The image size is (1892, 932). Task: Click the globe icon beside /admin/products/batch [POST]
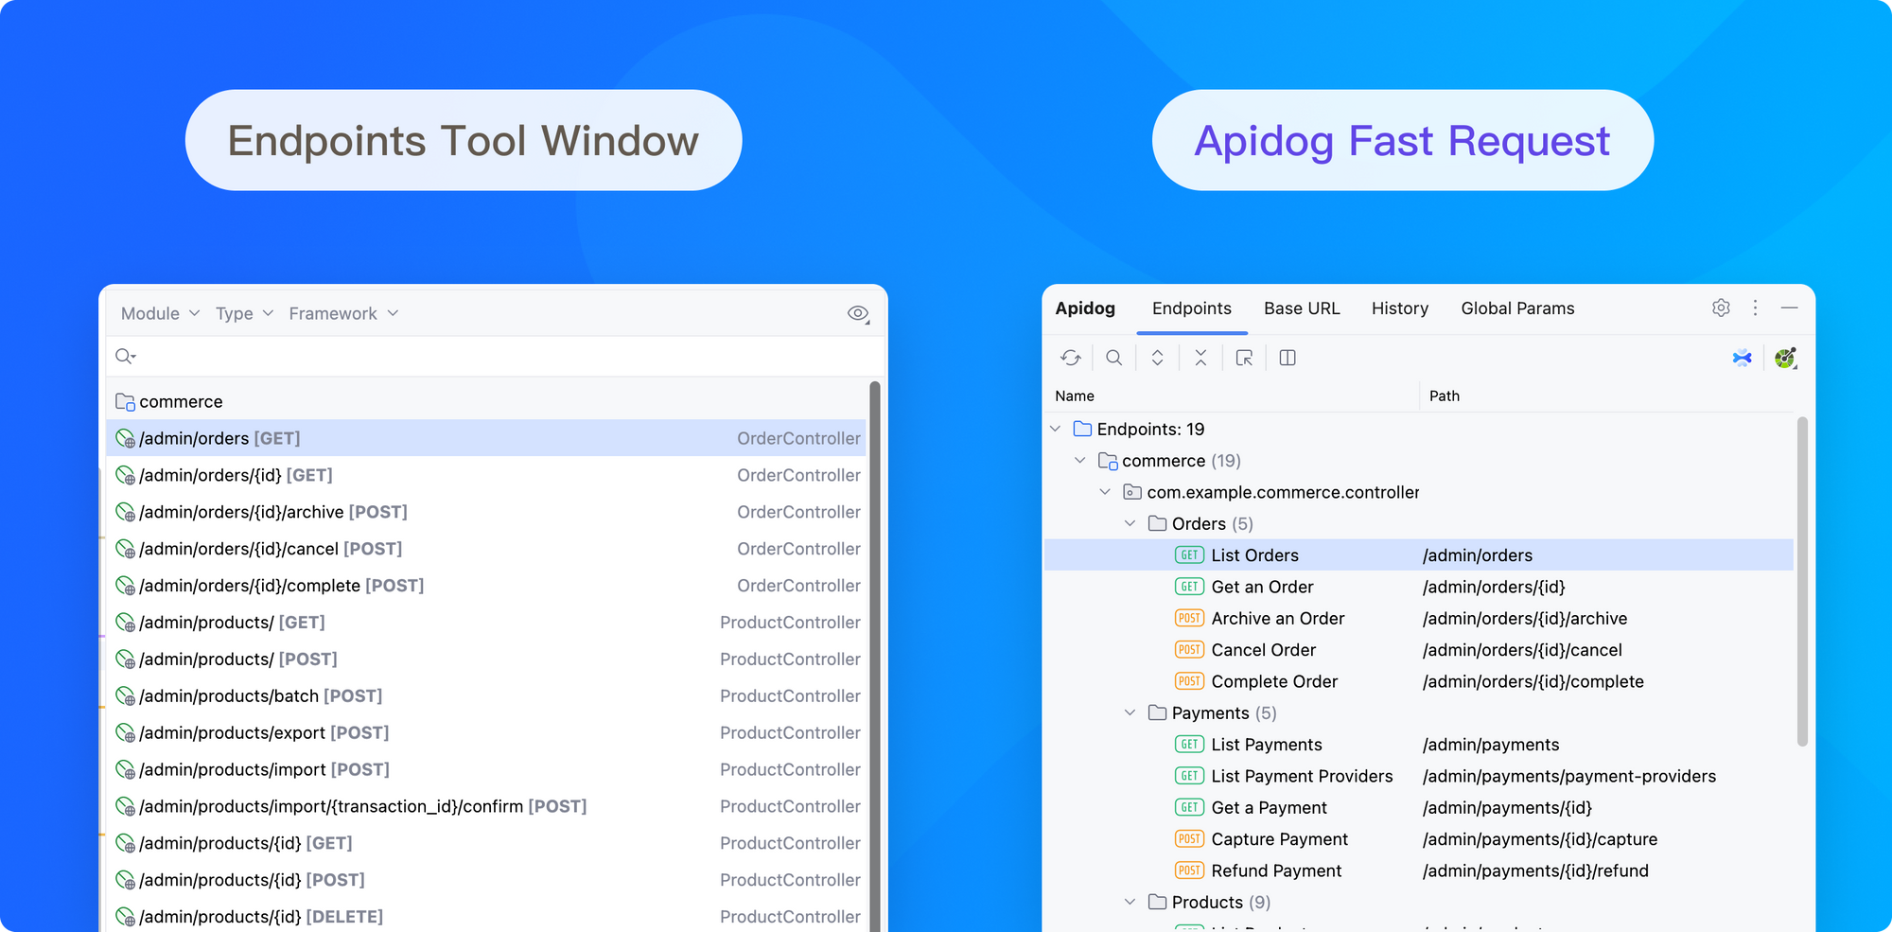[x=125, y=696]
